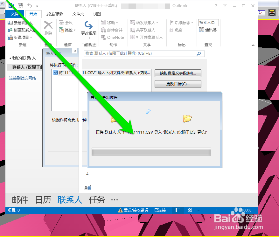The height and width of the screenshot is (237, 279).
Task: Click Share Contacts (共享联系人)
Action: [143, 30]
